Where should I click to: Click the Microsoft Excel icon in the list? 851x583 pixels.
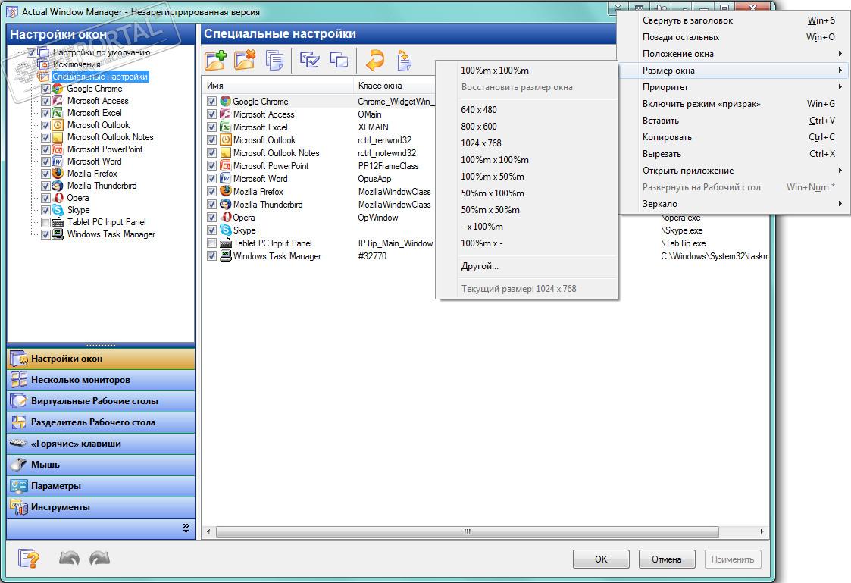226,127
